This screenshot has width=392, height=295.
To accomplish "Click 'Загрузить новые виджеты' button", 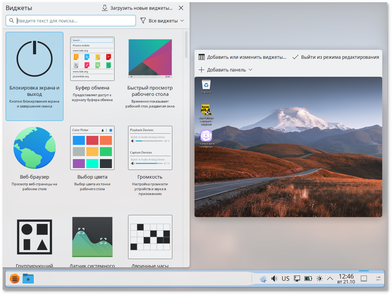I will (137, 8).
